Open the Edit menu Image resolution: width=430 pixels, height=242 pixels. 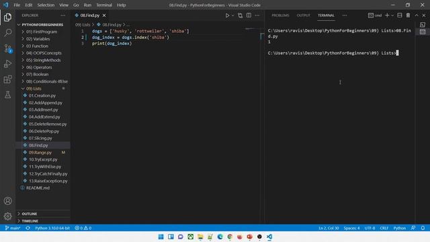click(x=28, y=5)
